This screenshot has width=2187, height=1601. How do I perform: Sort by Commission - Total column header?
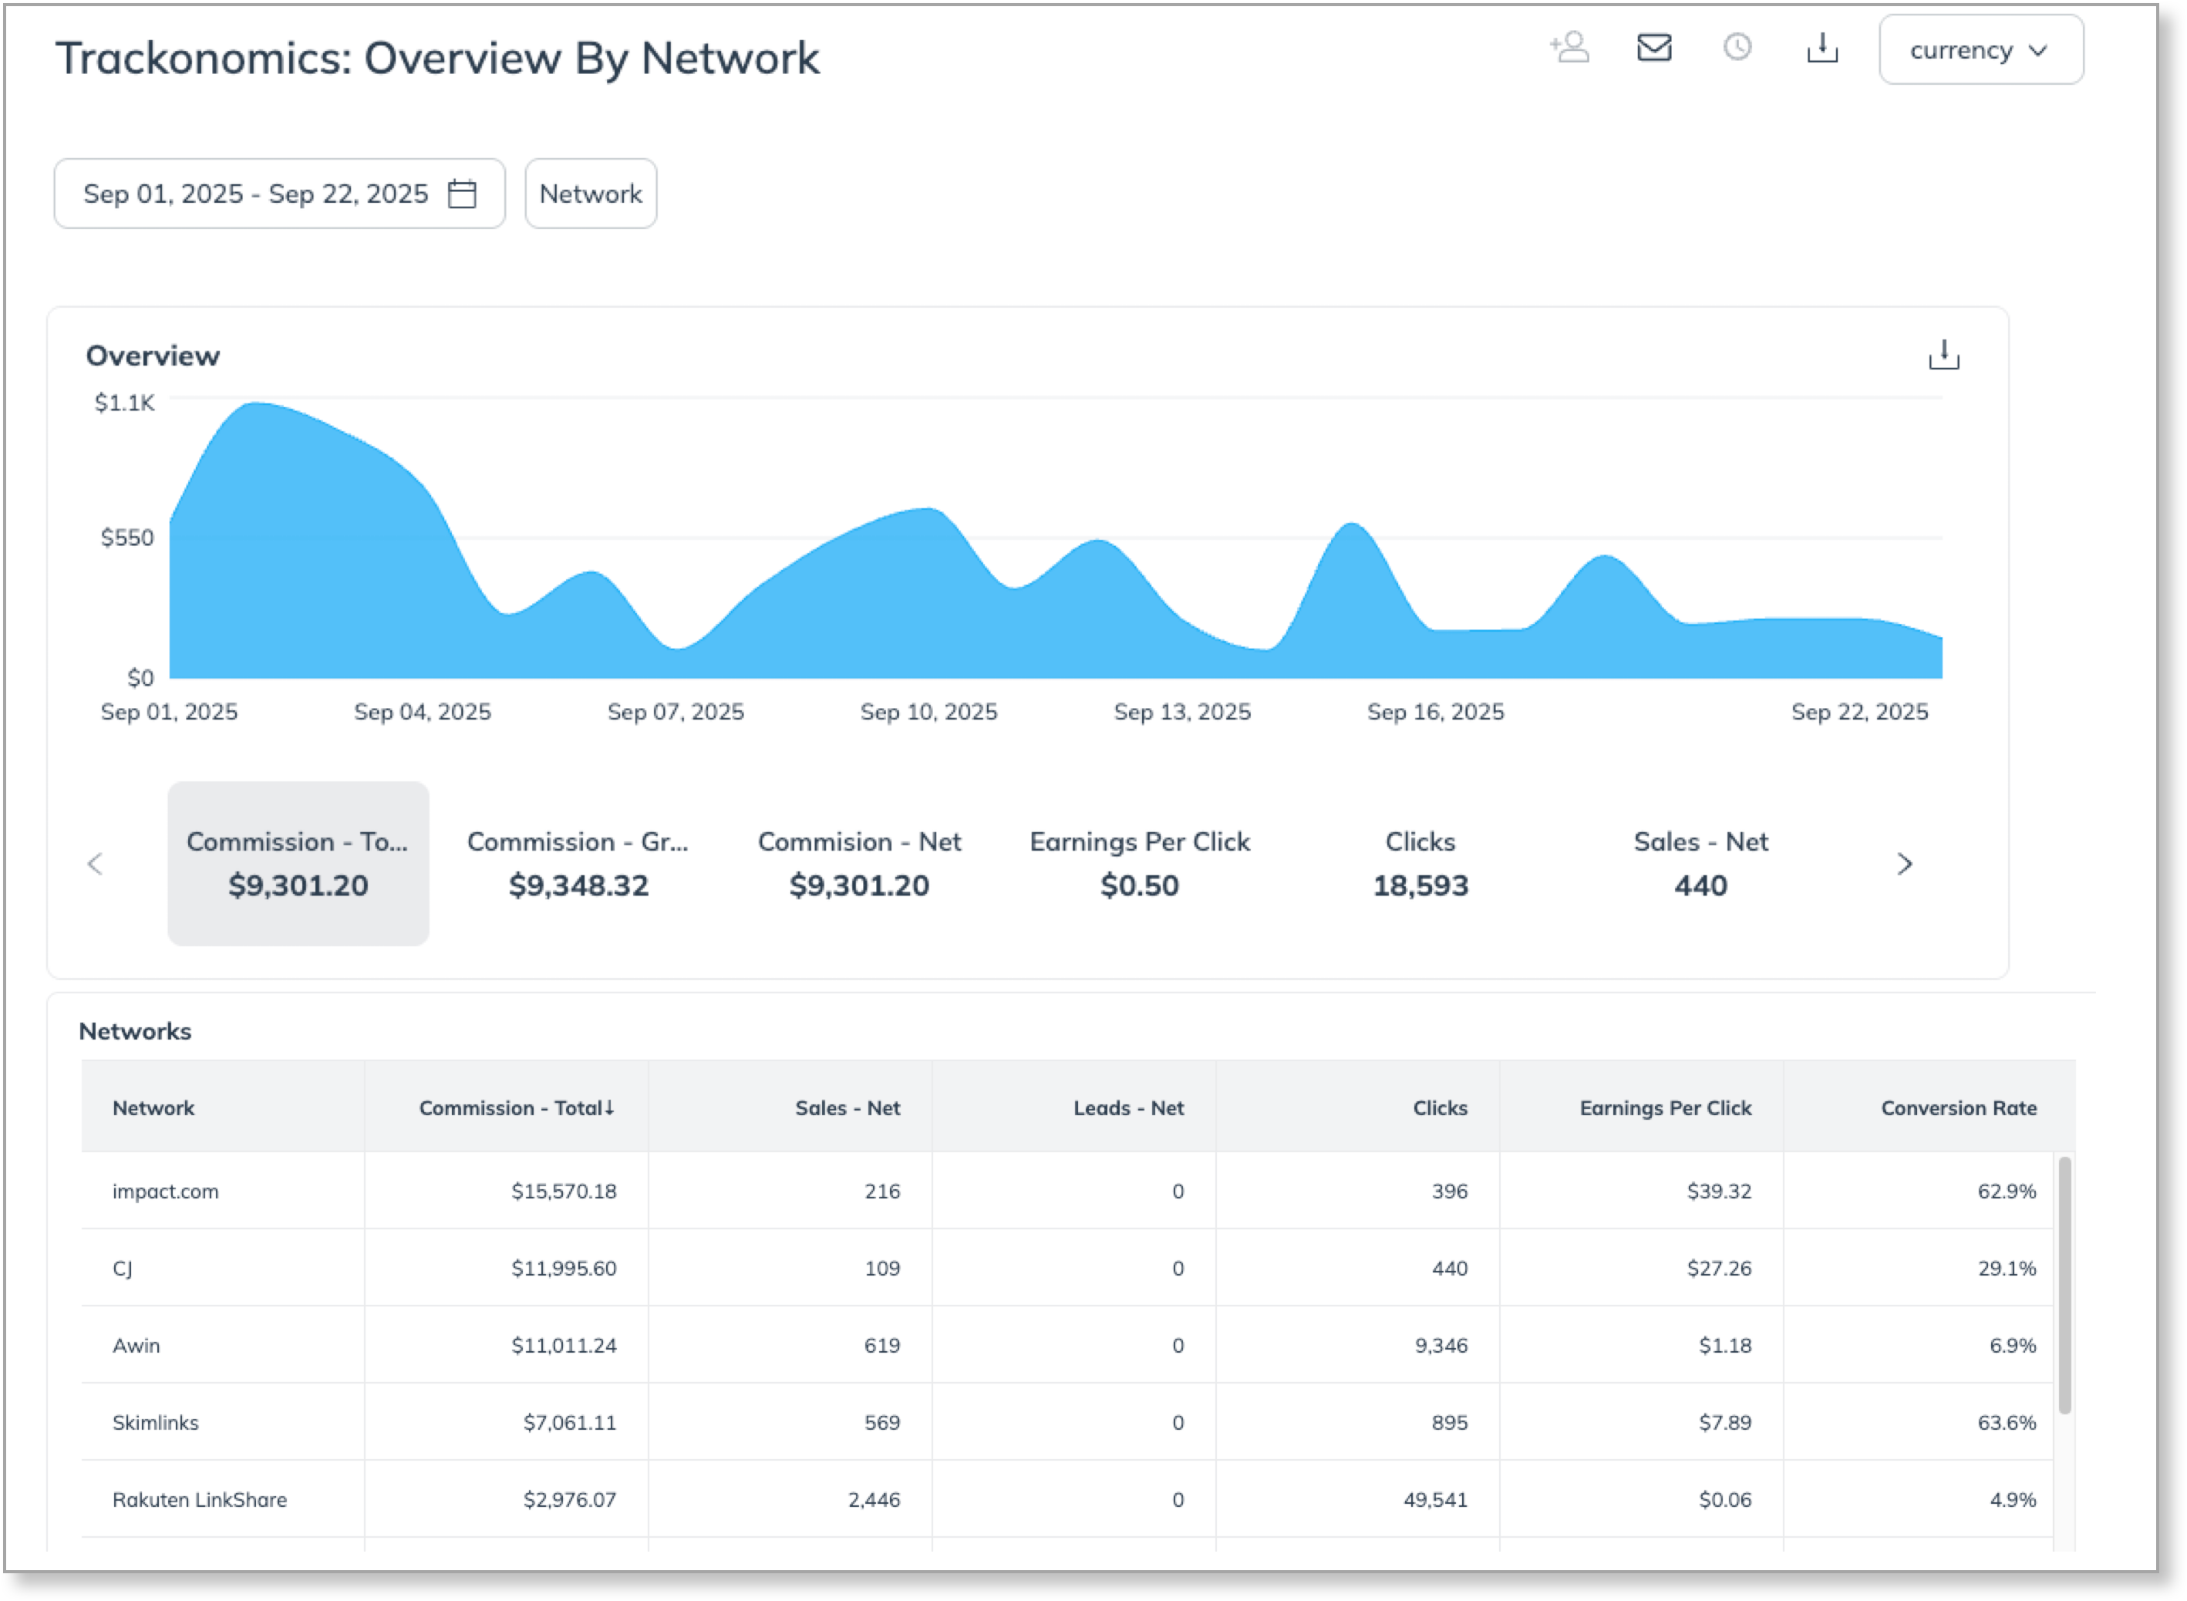pyautogui.click(x=517, y=1107)
